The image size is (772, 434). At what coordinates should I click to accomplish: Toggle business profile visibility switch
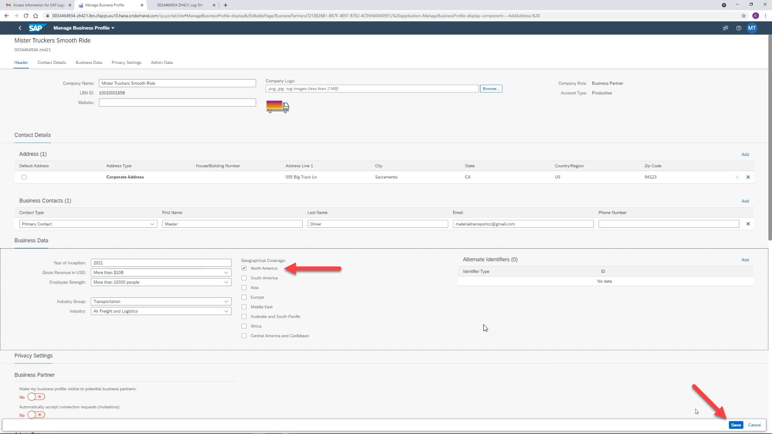coord(36,397)
